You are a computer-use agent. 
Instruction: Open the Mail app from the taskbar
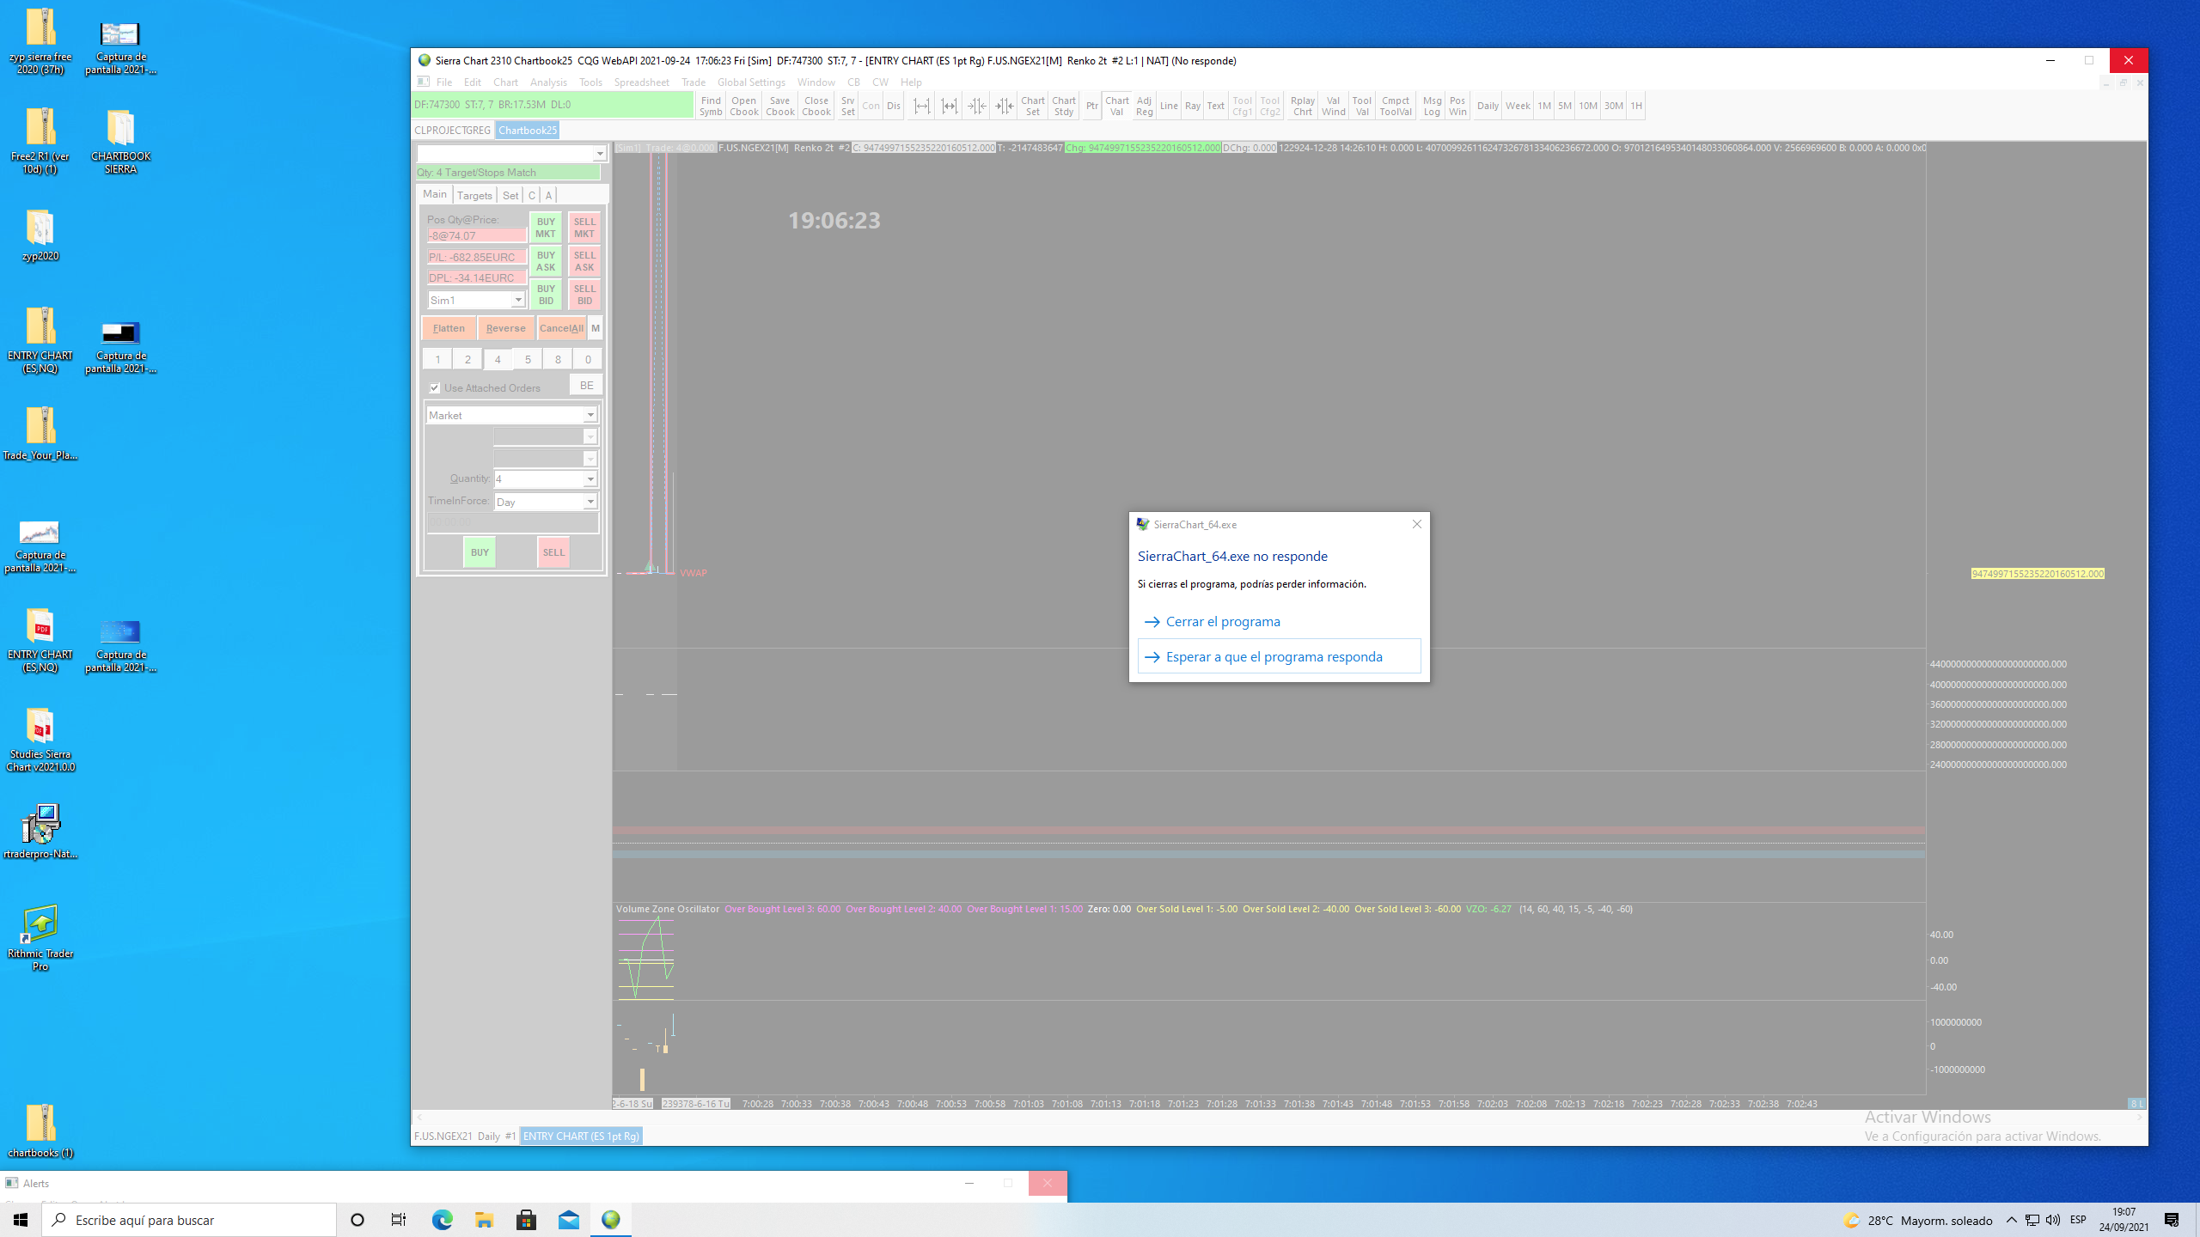click(568, 1220)
